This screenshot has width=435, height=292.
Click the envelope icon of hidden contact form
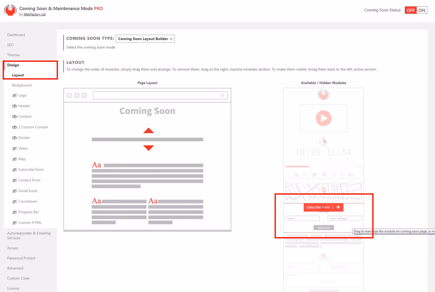(324, 257)
